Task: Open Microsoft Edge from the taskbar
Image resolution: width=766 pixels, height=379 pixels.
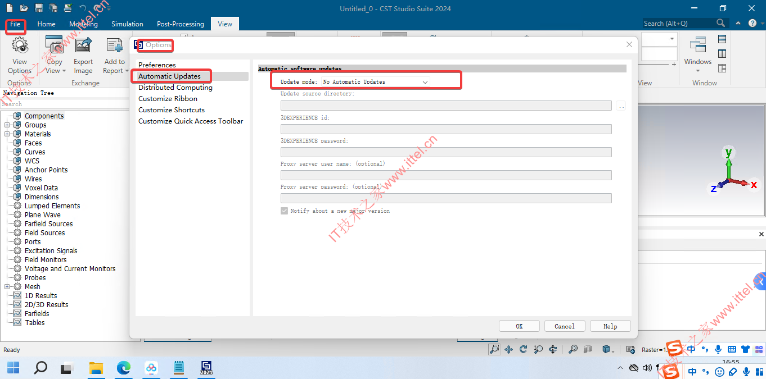Action: click(124, 368)
